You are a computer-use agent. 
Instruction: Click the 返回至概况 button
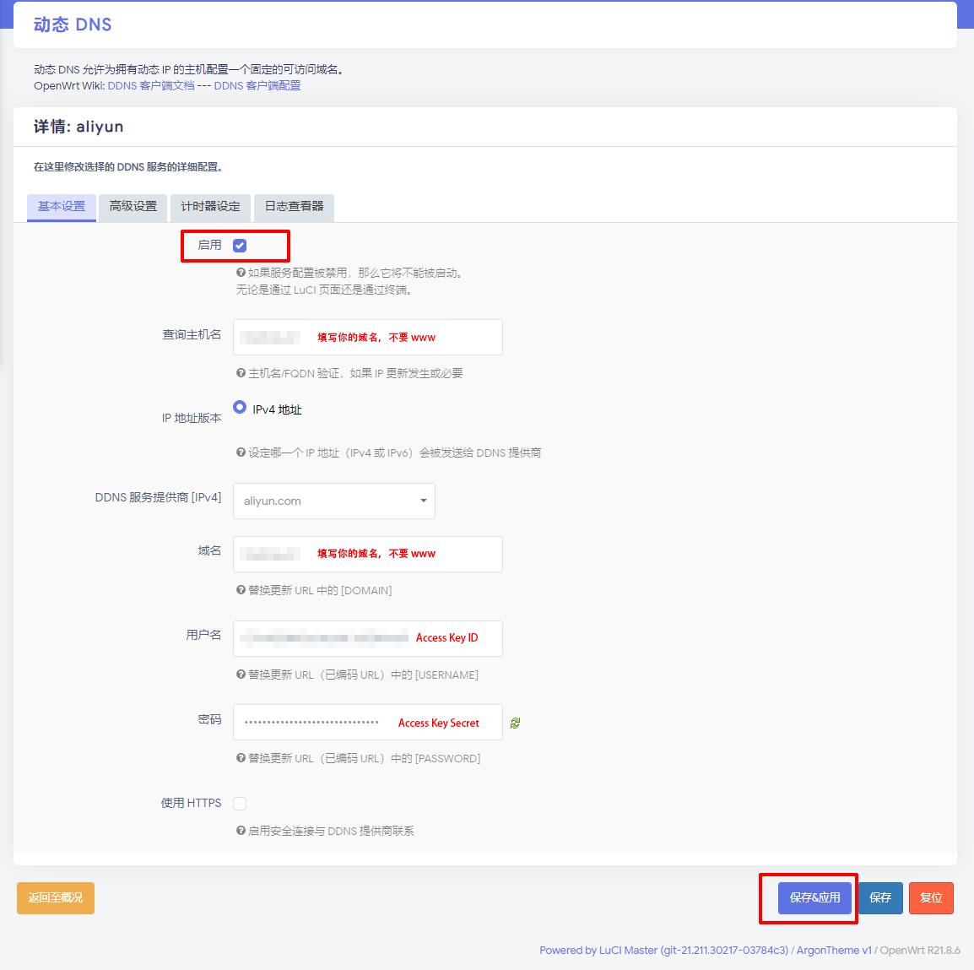click(x=55, y=897)
